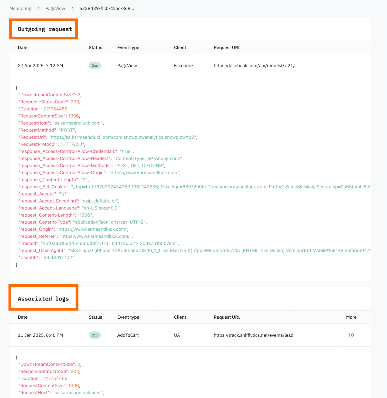Image resolution: width=387 pixels, height=398 pixels.
Task: Click Client column header in Associated logs
Action: click(180, 317)
